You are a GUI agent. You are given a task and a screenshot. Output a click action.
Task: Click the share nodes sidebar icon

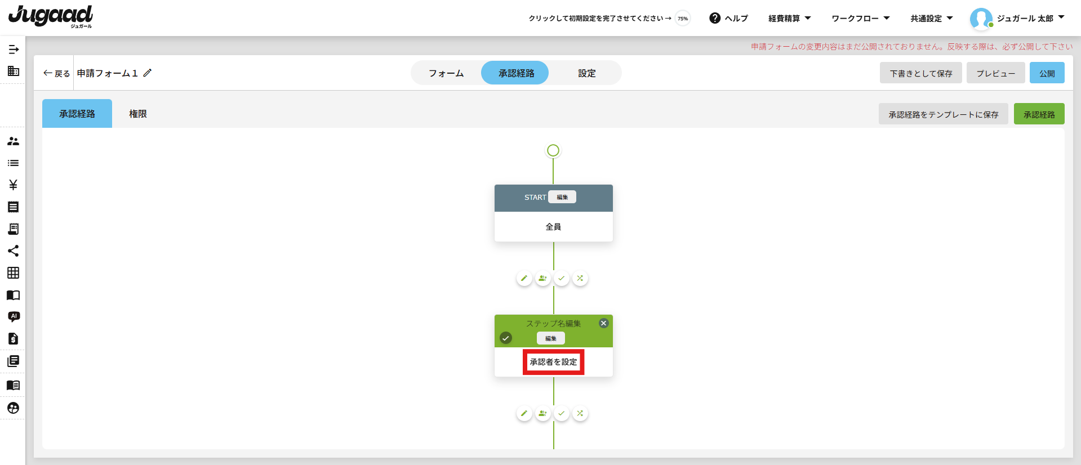coord(14,251)
